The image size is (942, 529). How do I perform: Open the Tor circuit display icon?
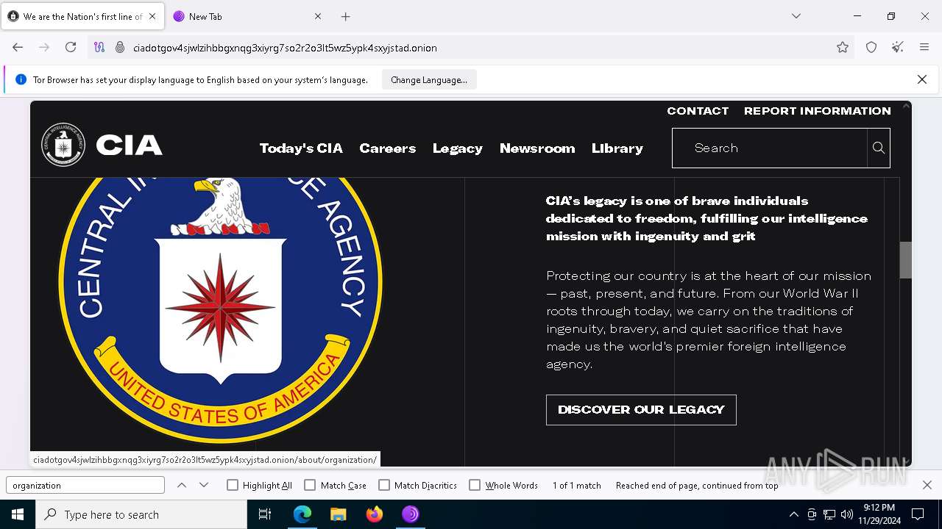coord(99,47)
